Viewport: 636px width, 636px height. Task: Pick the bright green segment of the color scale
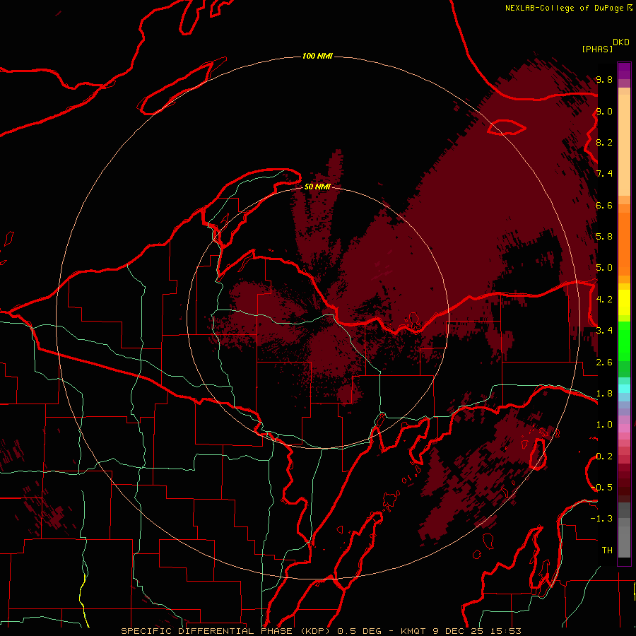pos(624,341)
